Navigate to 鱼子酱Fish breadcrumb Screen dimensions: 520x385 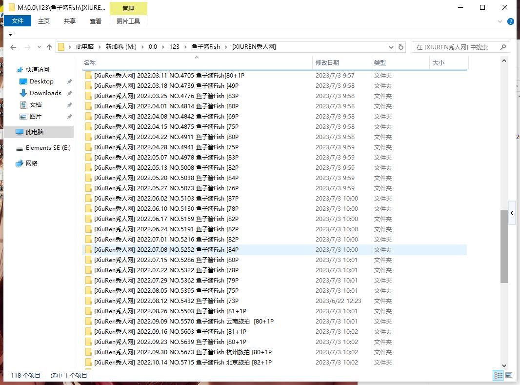point(206,47)
